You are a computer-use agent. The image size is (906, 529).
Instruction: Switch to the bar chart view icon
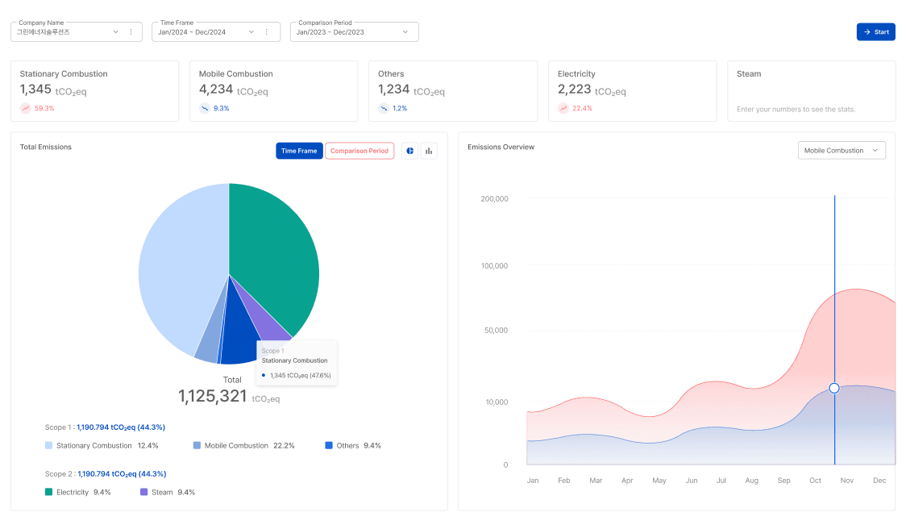pyautogui.click(x=429, y=151)
